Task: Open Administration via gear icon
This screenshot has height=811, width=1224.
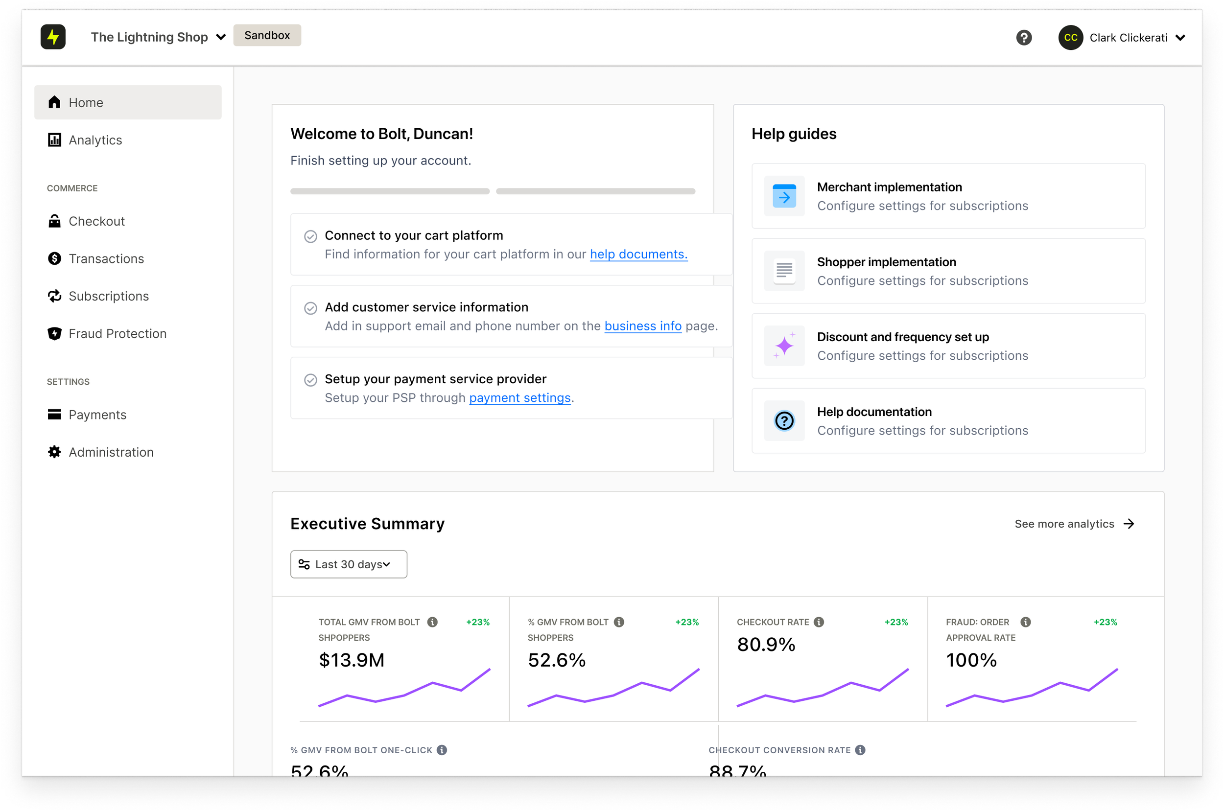Action: click(x=54, y=452)
